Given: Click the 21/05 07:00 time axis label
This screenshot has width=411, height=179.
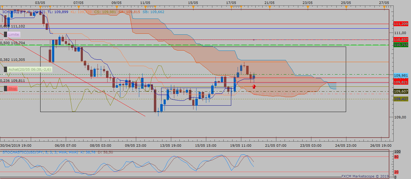Looking at the screenshot, I should click(276, 146).
